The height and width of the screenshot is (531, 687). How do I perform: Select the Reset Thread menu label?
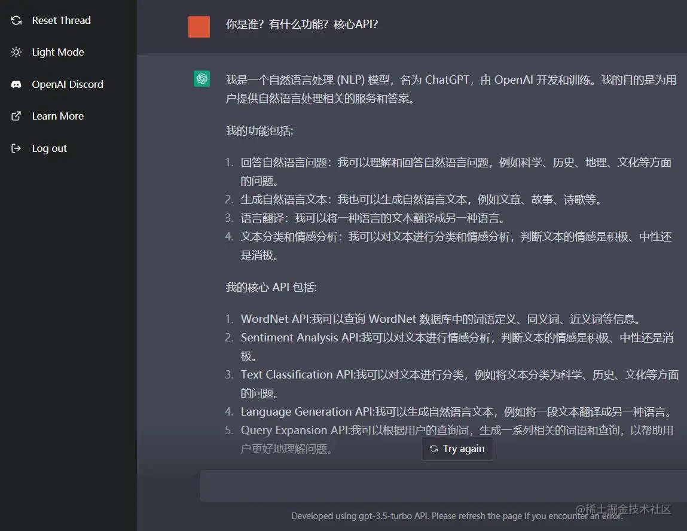[62, 20]
